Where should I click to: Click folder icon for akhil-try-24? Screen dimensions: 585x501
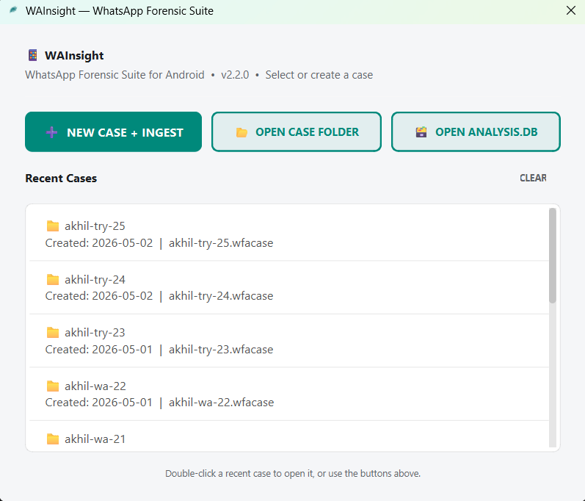coord(53,279)
